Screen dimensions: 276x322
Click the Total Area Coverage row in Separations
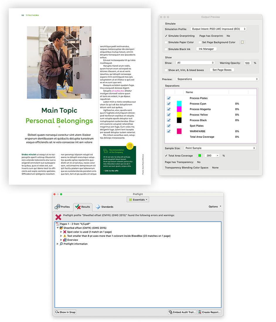pos(211,137)
